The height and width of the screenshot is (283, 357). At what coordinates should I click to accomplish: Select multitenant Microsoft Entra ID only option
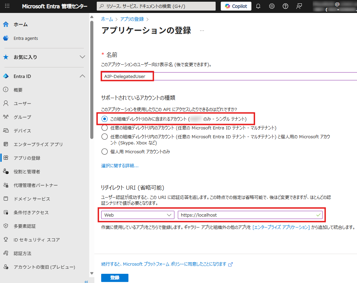coord(104,128)
